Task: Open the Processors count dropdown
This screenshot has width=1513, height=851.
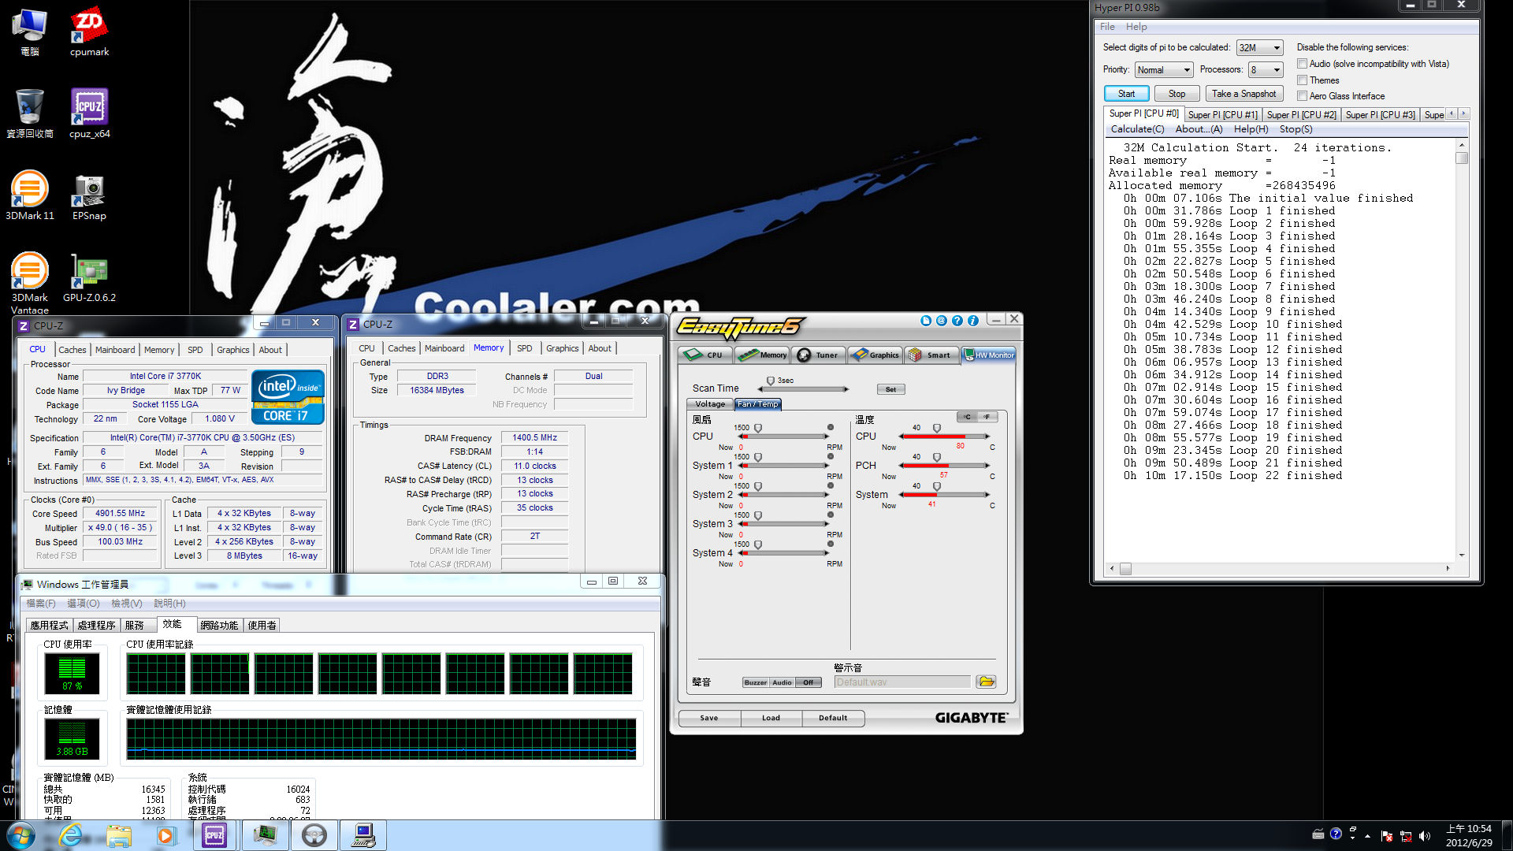Action: click(1266, 70)
